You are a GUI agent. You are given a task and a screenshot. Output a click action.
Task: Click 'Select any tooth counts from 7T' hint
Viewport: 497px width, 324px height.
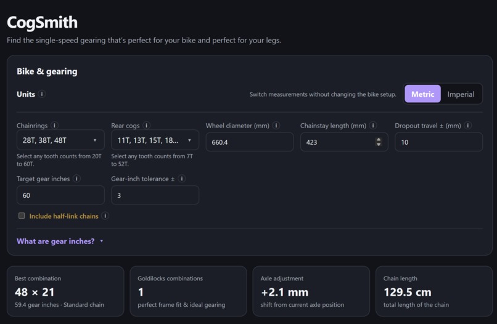tap(152, 160)
